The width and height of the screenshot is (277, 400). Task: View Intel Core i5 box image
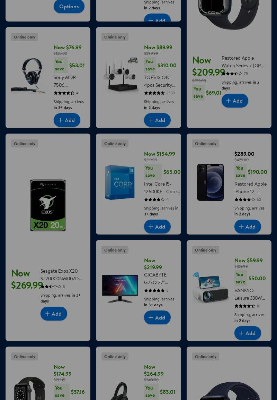(120, 182)
